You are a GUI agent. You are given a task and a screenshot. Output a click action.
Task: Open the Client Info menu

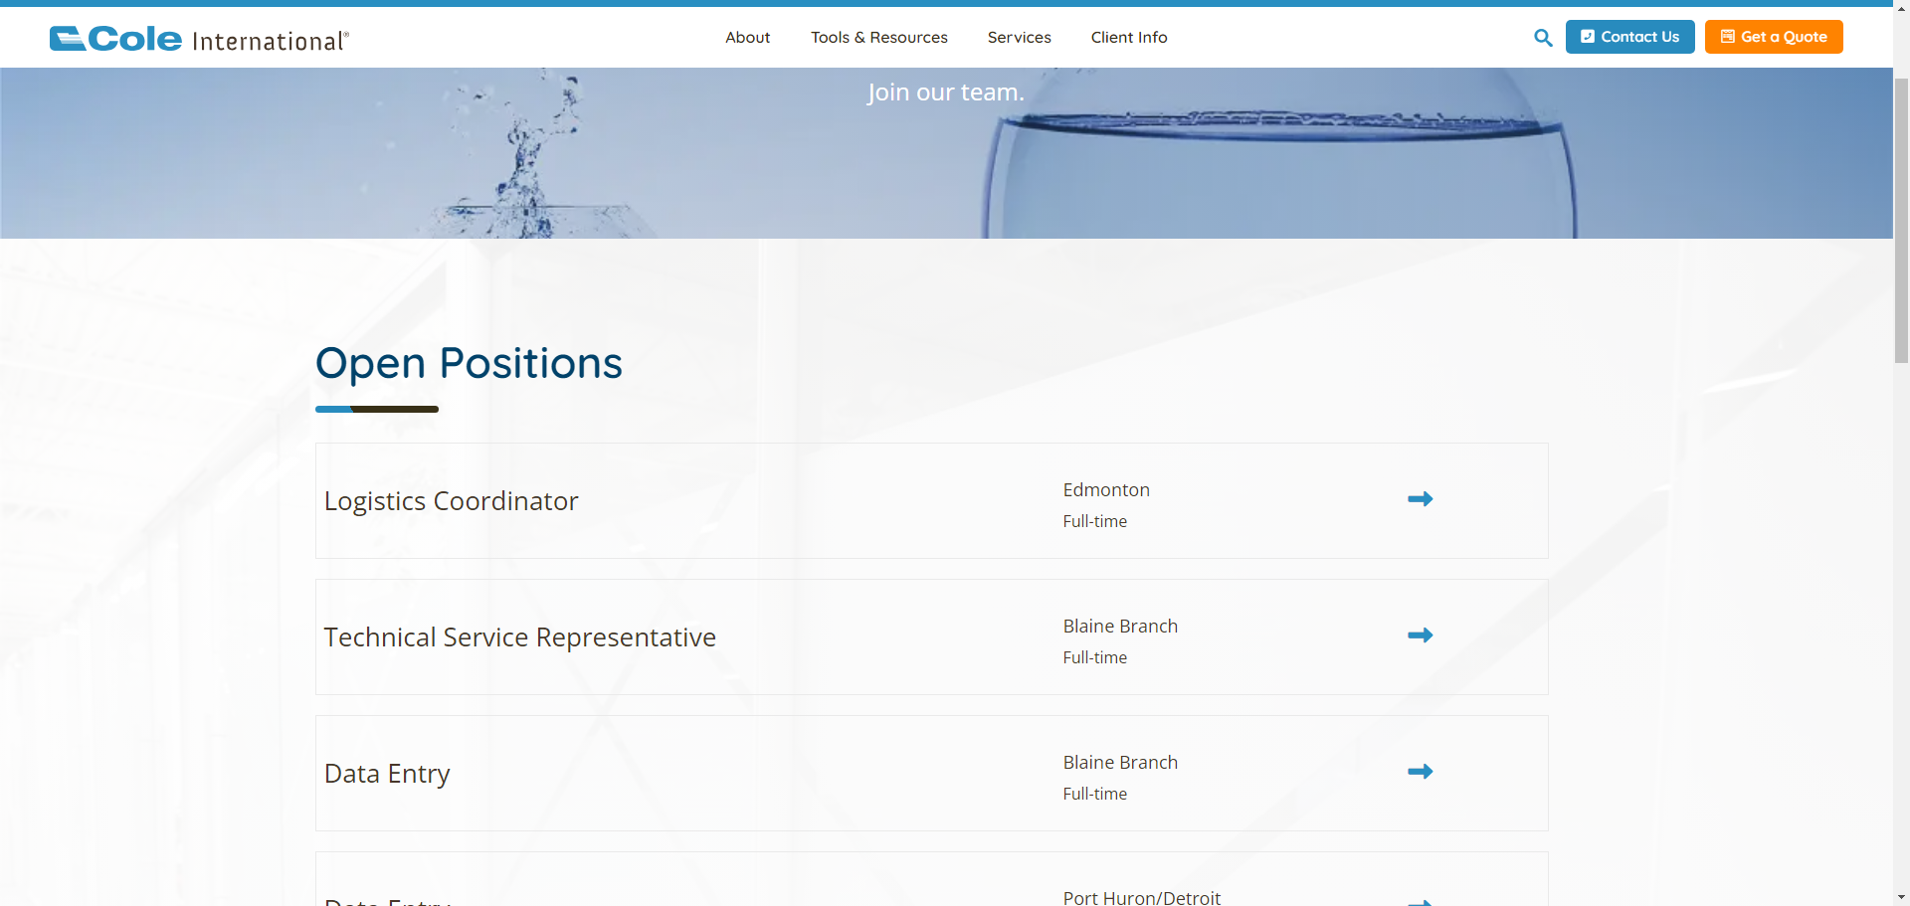point(1129,38)
